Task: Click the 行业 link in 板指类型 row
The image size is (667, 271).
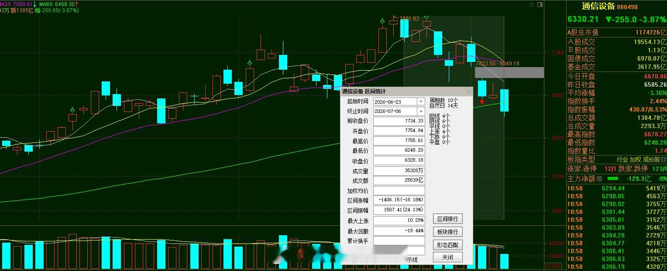Action: click(622, 160)
